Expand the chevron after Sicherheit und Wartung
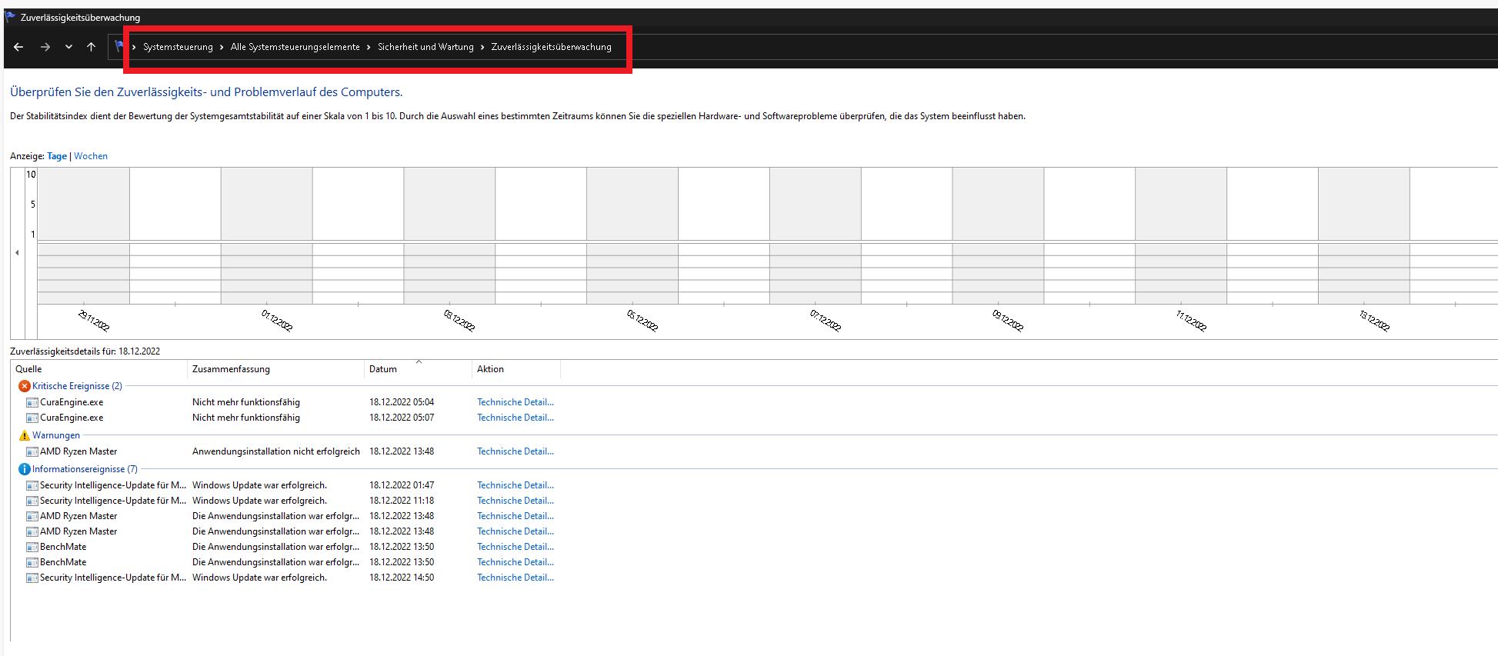 (482, 47)
